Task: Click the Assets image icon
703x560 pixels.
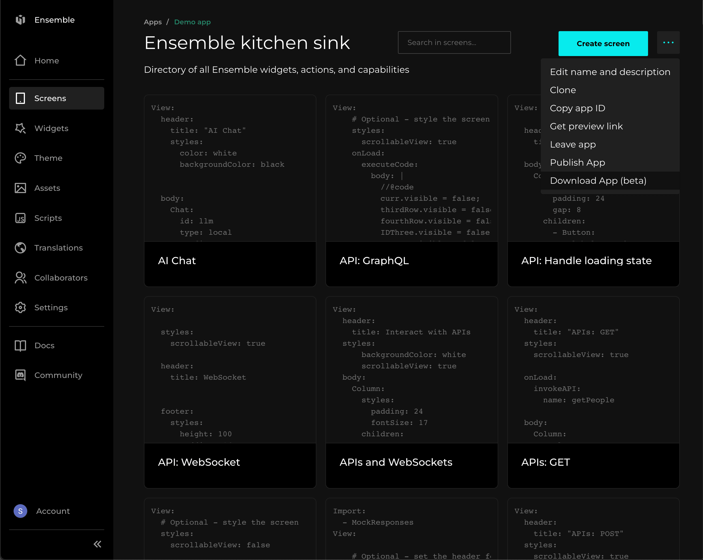Action: (20, 188)
